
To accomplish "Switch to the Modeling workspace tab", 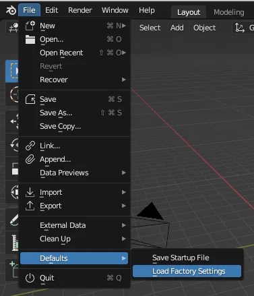I will tap(228, 12).
